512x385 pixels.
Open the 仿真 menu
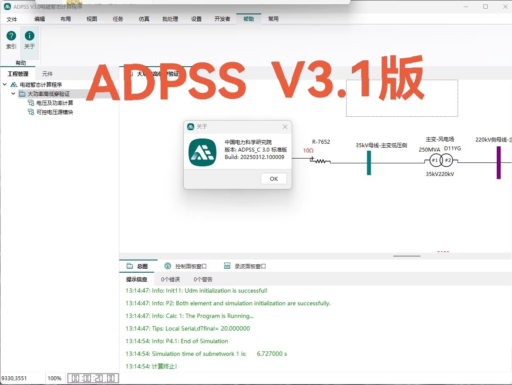tap(144, 19)
